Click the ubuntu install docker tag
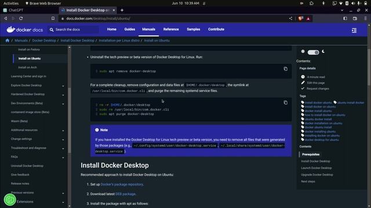Image resolution: width=371 pixels, height=208 pixels. click(350, 103)
